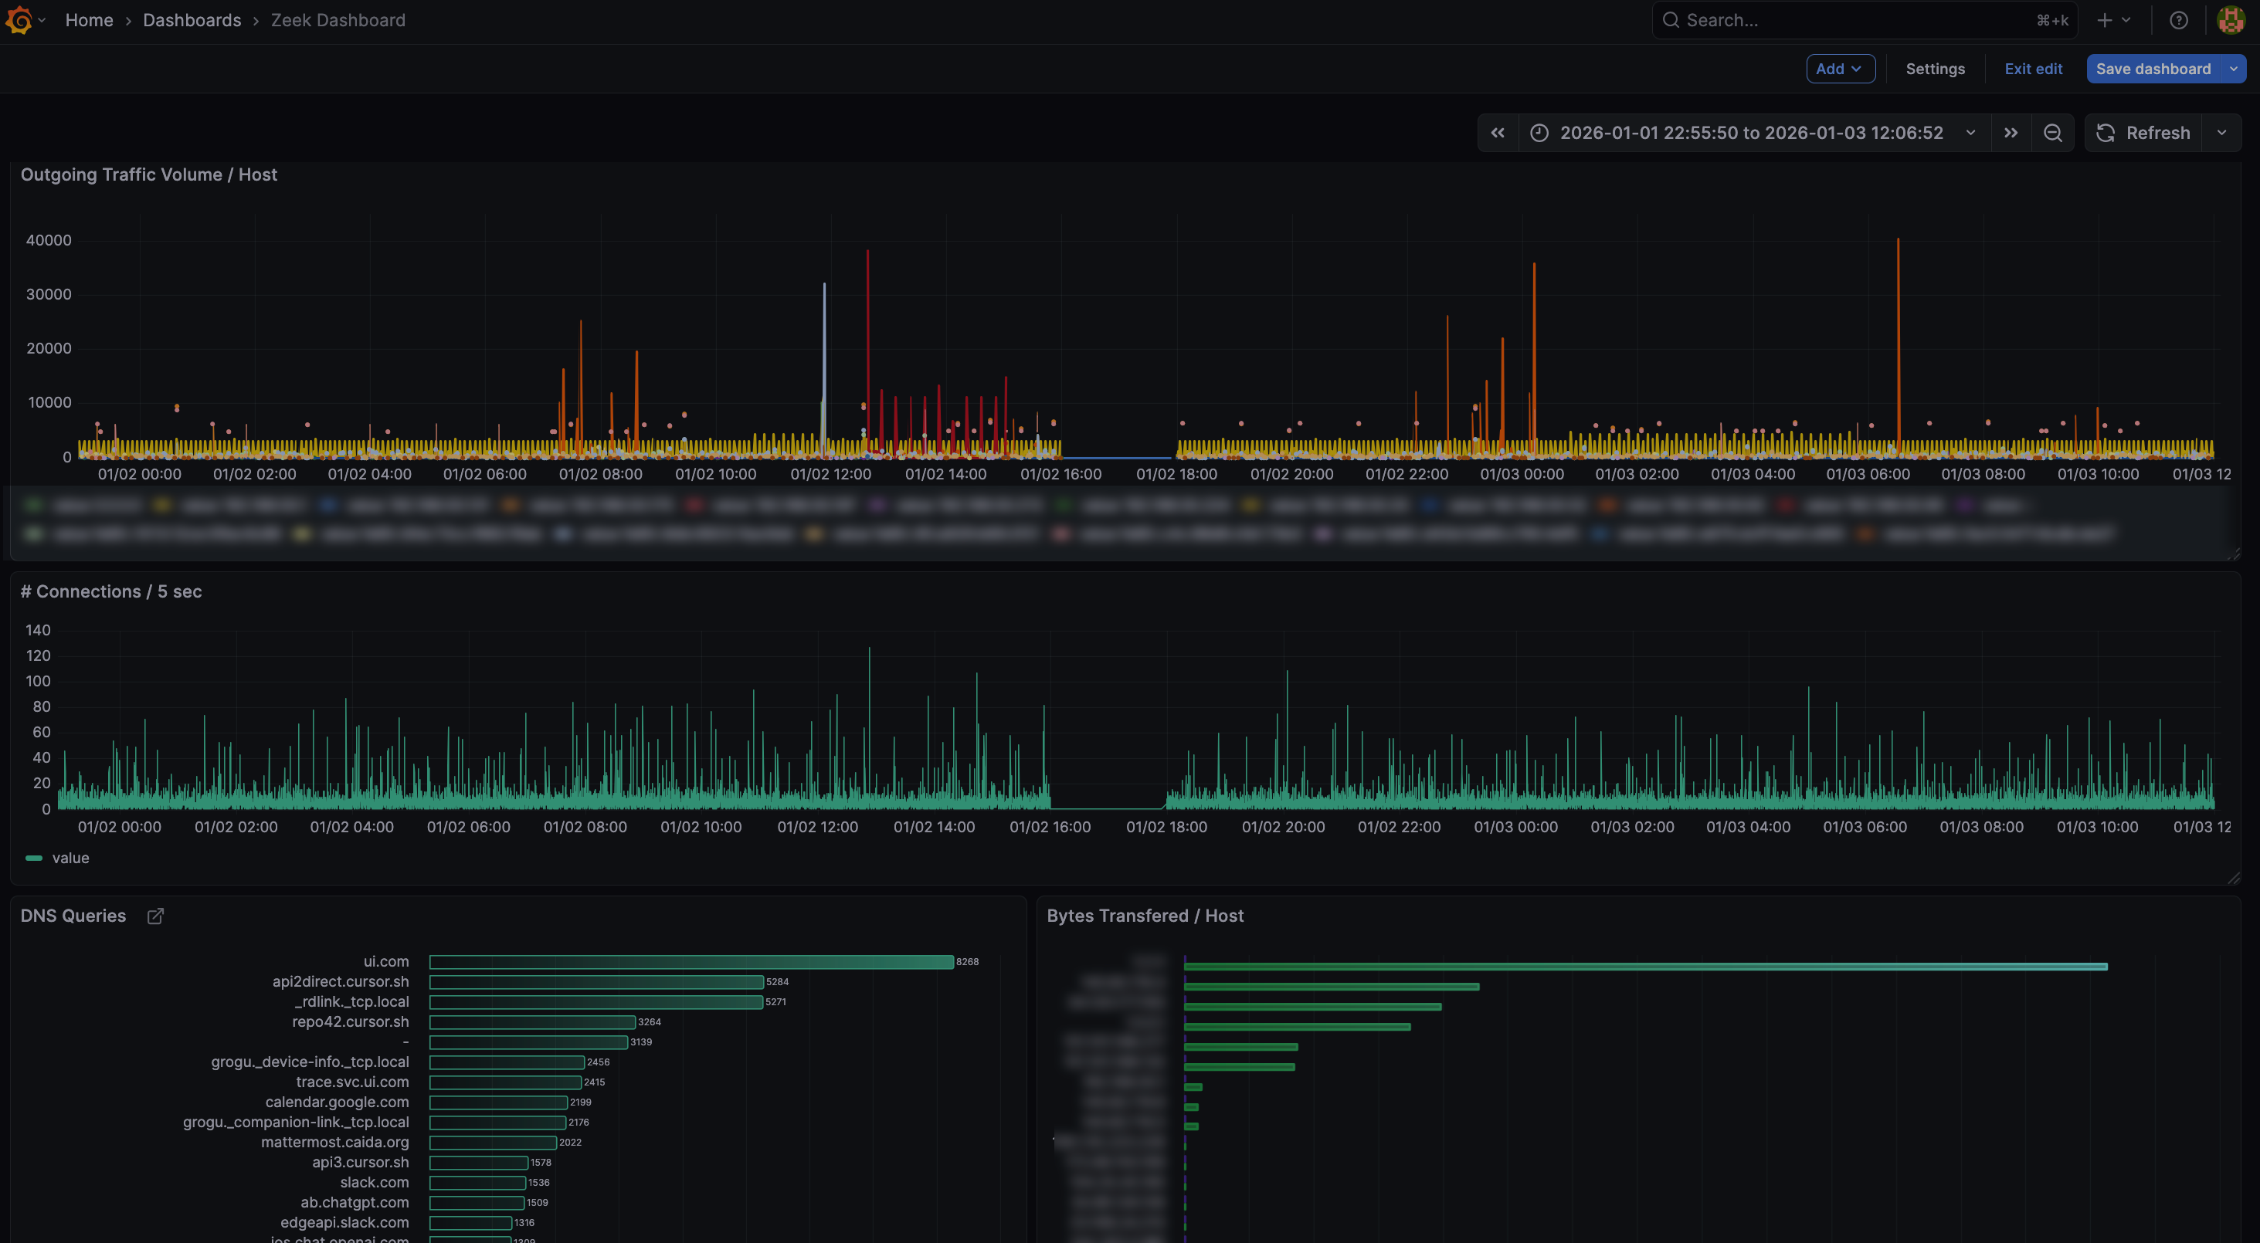The width and height of the screenshot is (2260, 1243).
Task: Click the green color swatch beside value legend
Action: (34, 858)
